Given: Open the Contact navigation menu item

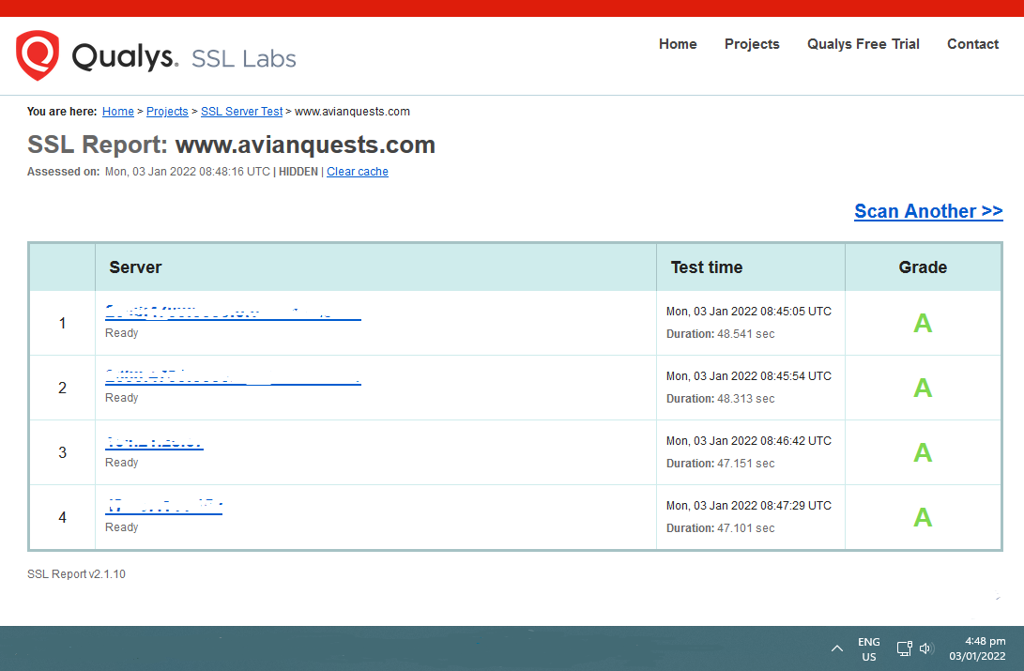Looking at the screenshot, I should click(972, 44).
